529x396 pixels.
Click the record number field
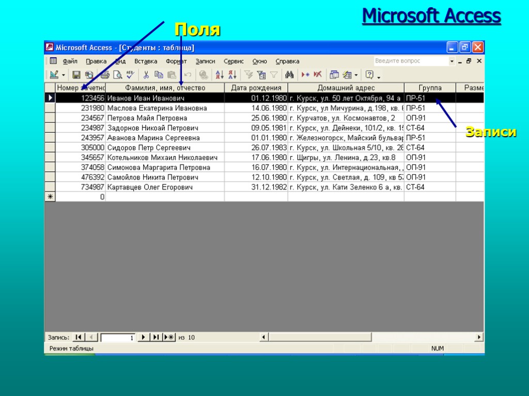(x=118, y=337)
